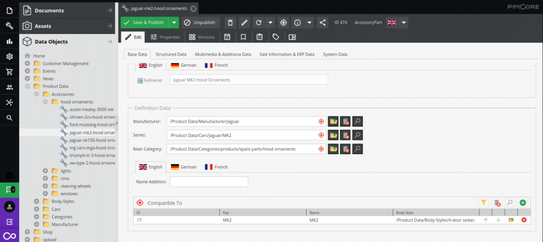The image size is (543, 242).
Task: Open the Properties tab
Action: tap(165, 37)
